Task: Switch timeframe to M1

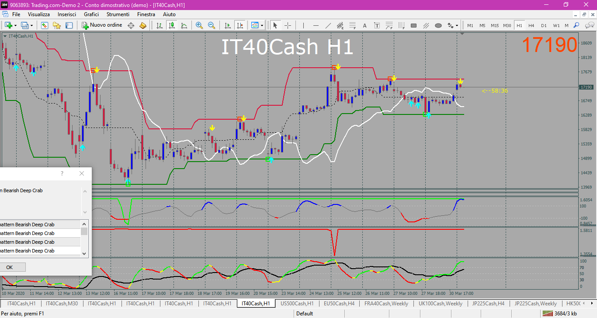Action: pyautogui.click(x=470, y=25)
